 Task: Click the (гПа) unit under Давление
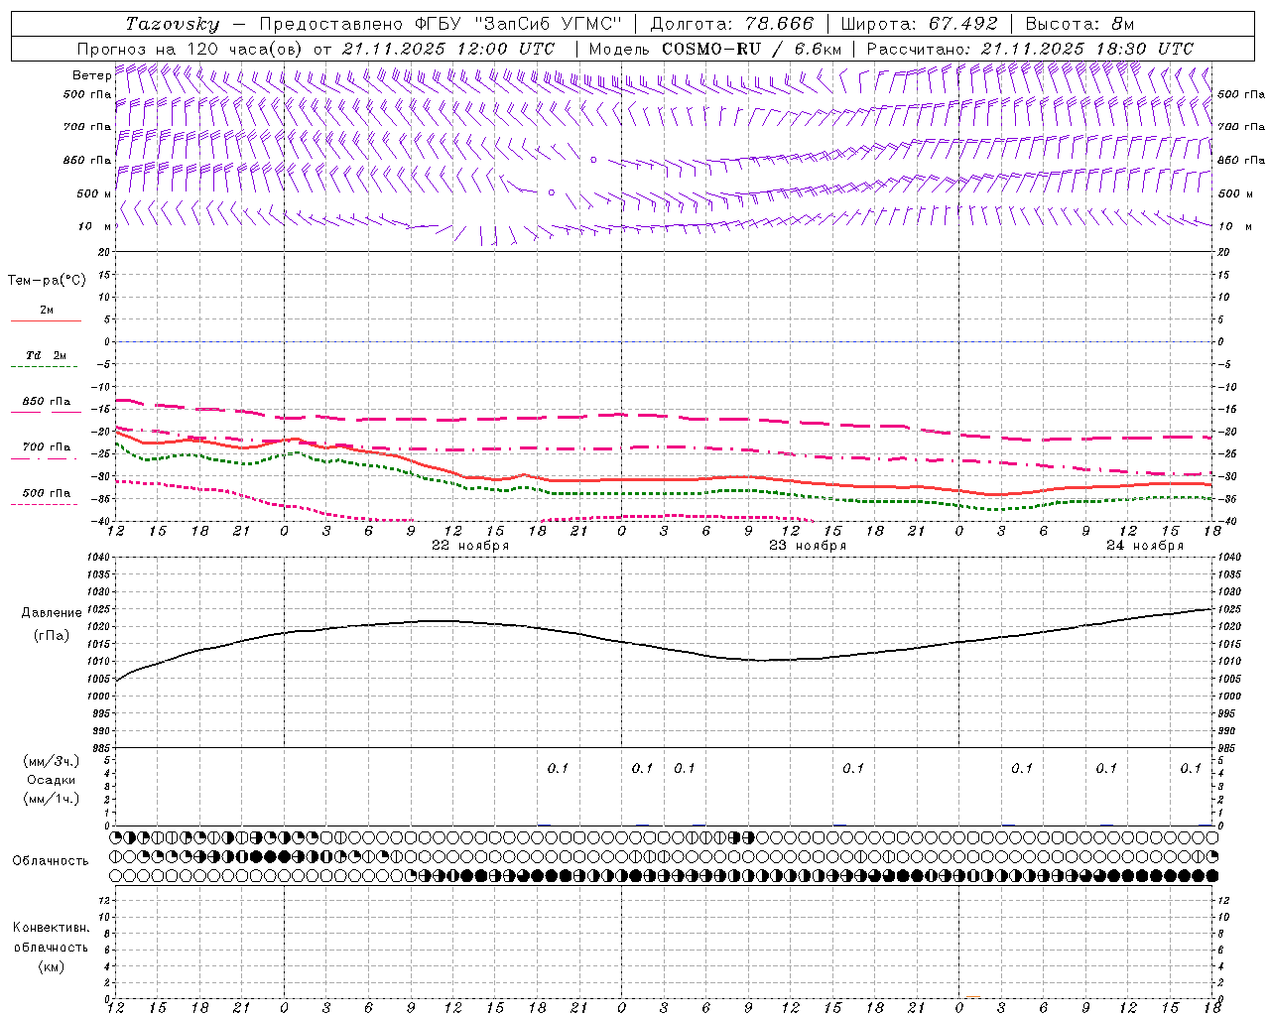click(51, 635)
